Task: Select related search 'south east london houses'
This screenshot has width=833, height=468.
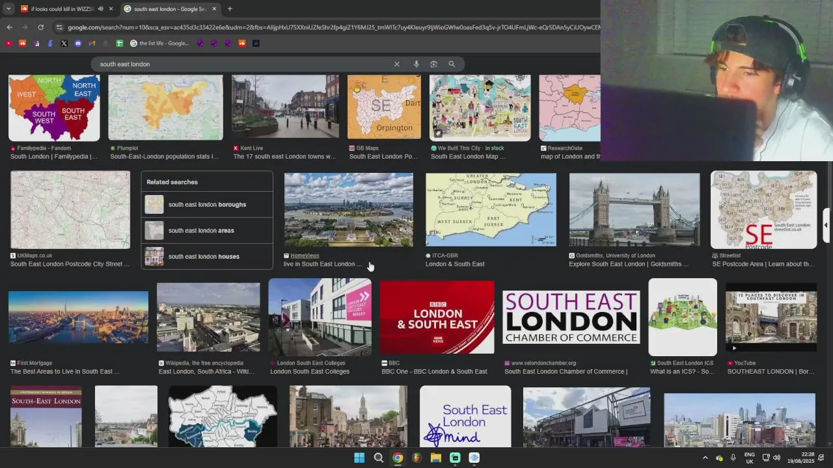Action: 207,257
